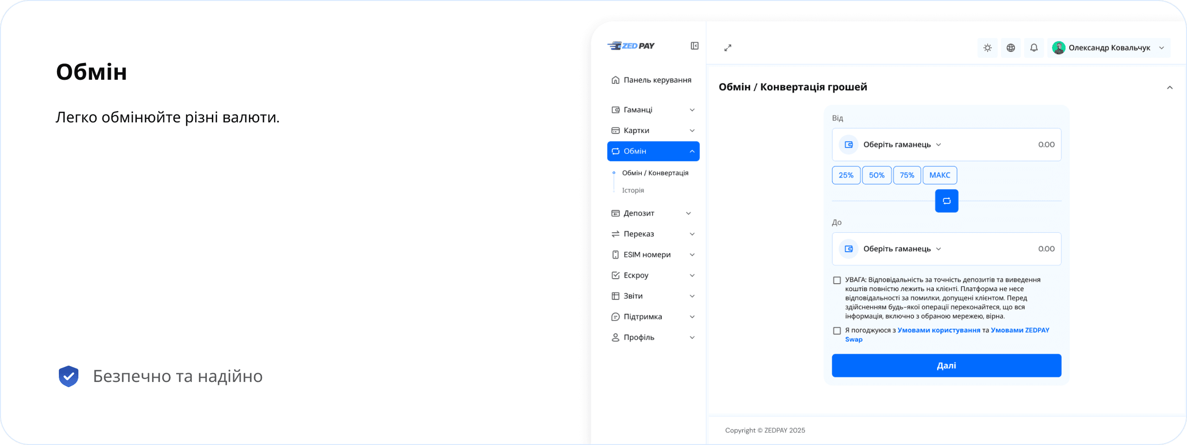Click the ZED PAY logo

pyautogui.click(x=631, y=46)
